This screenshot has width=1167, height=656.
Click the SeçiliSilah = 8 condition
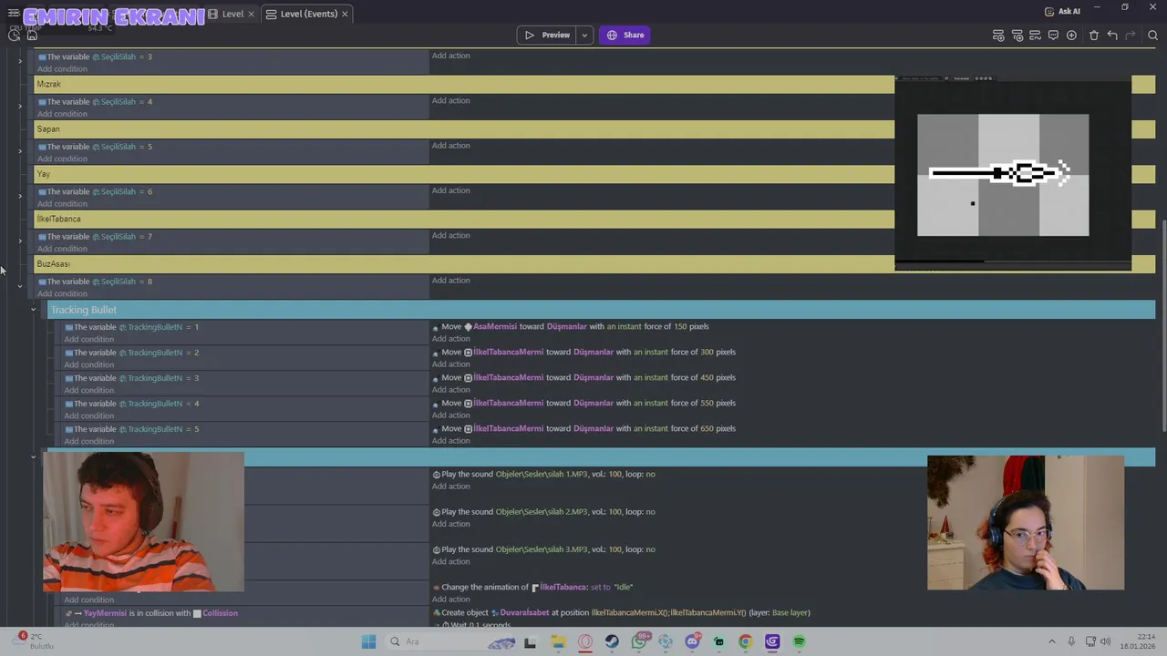pos(95,282)
